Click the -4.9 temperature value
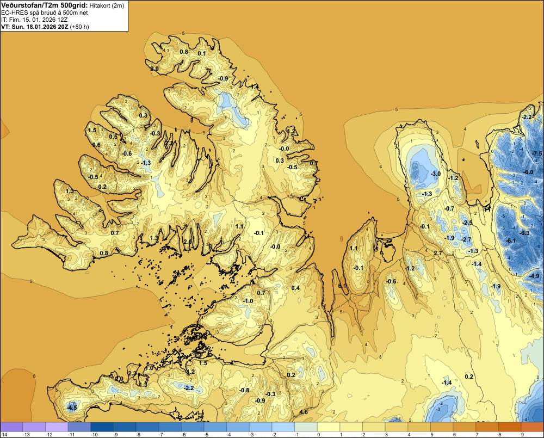This screenshot has height=438, width=544. 535,276
